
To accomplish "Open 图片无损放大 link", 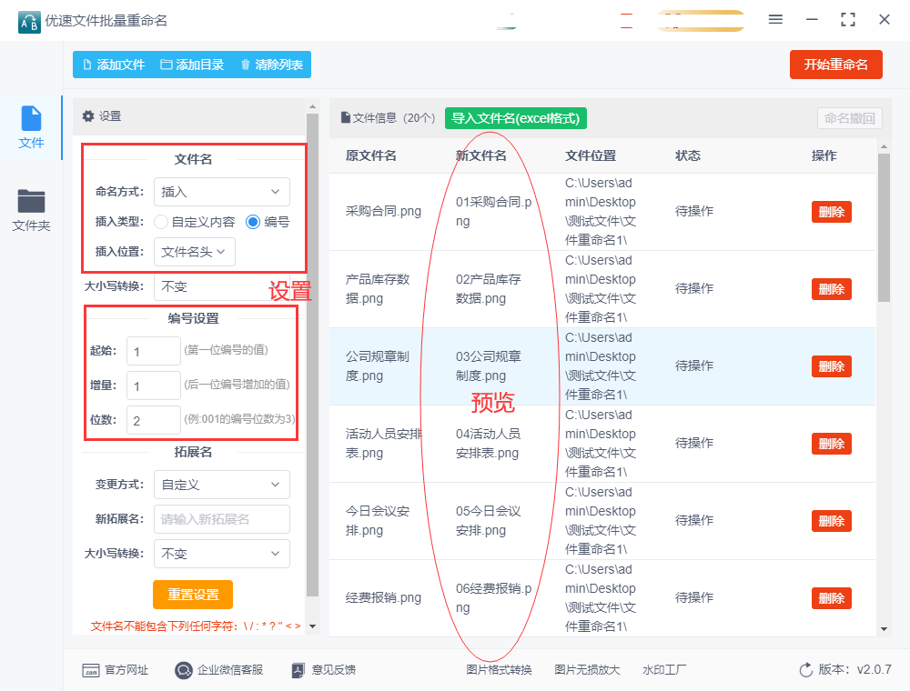I will [x=587, y=670].
